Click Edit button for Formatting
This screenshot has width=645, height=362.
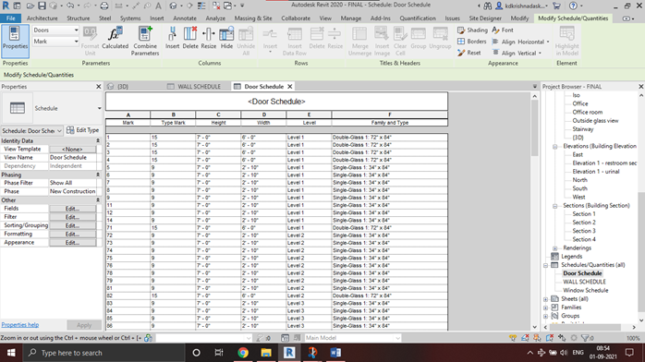72,234
